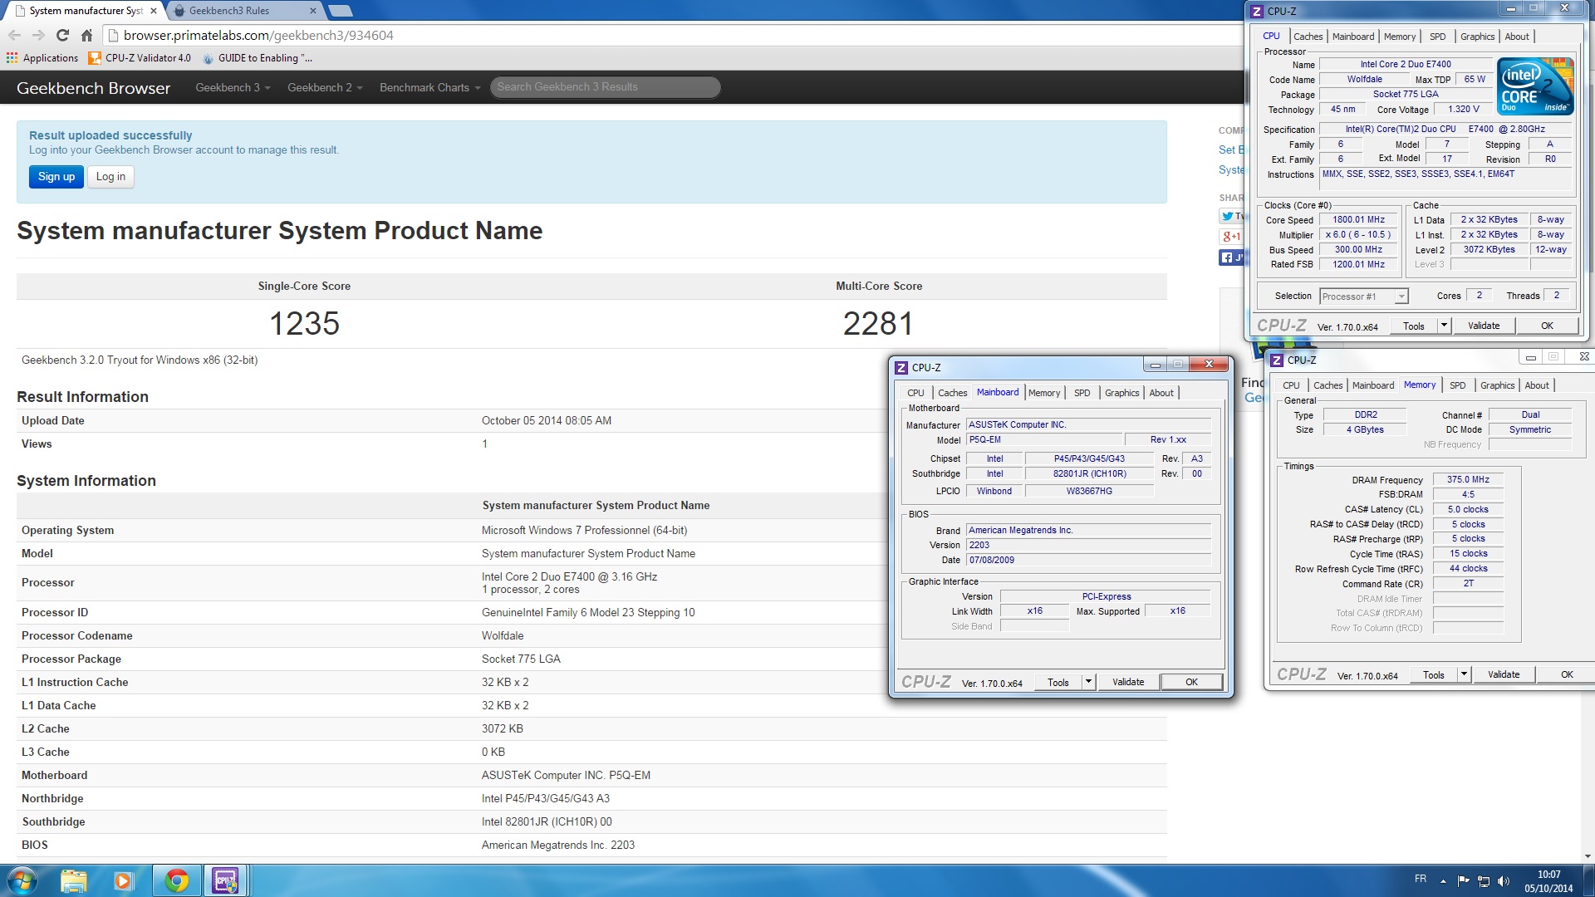Click the Core Speed value 1800.01 MHz
This screenshot has height=897, width=1595.
click(1358, 220)
